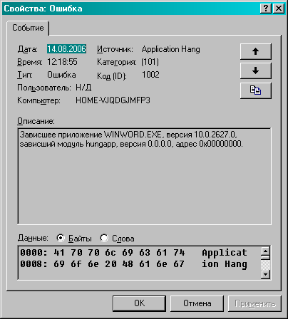Copy event details with the clipboard icon button
The image size is (288, 319).
coord(256,90)
